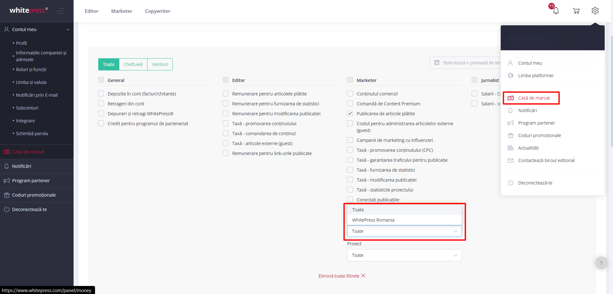Open the shopping cart icon
This screenshot has height=294, width=613.
click(576, 11)
